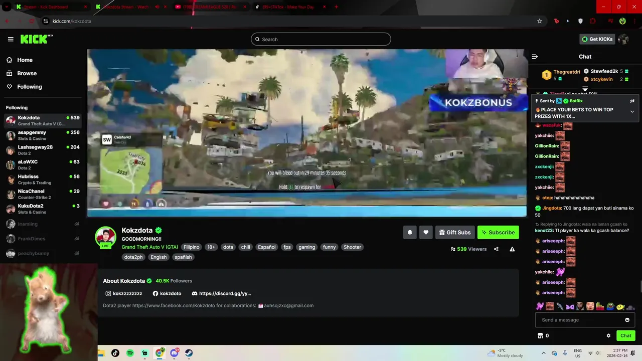Open the Grand Theft Auto V category link
This screenshot has height=361, width=642.
[x=149, y=247]
